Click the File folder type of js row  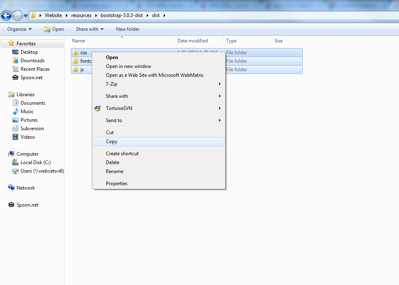tap(236, 69)
